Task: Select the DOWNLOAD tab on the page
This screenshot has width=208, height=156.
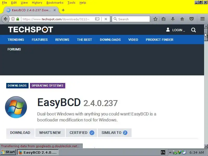Action: pyautogui.click(x=20, y=133)
